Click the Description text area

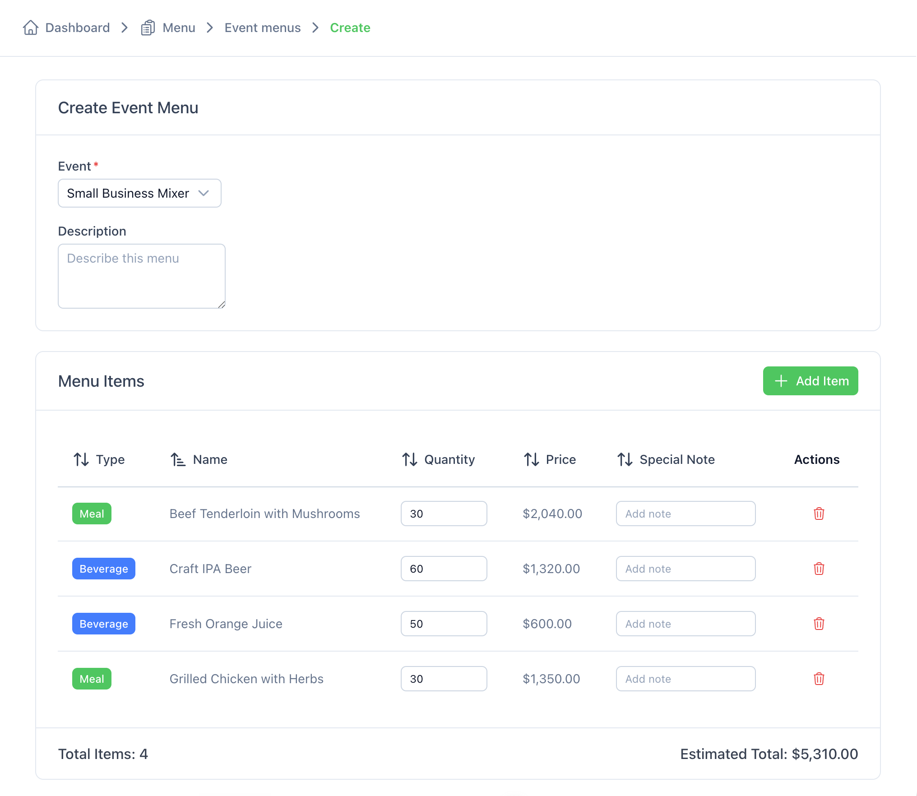(x=142, y=276)
